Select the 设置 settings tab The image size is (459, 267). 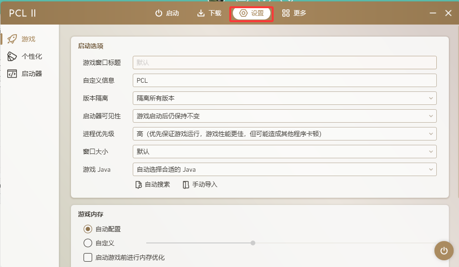(251, 13)
